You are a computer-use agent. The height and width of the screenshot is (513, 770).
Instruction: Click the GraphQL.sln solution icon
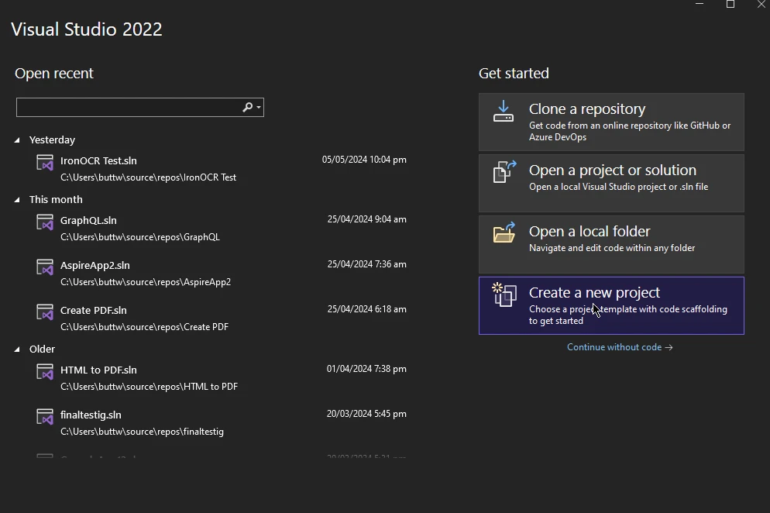(x=45, y=222)
